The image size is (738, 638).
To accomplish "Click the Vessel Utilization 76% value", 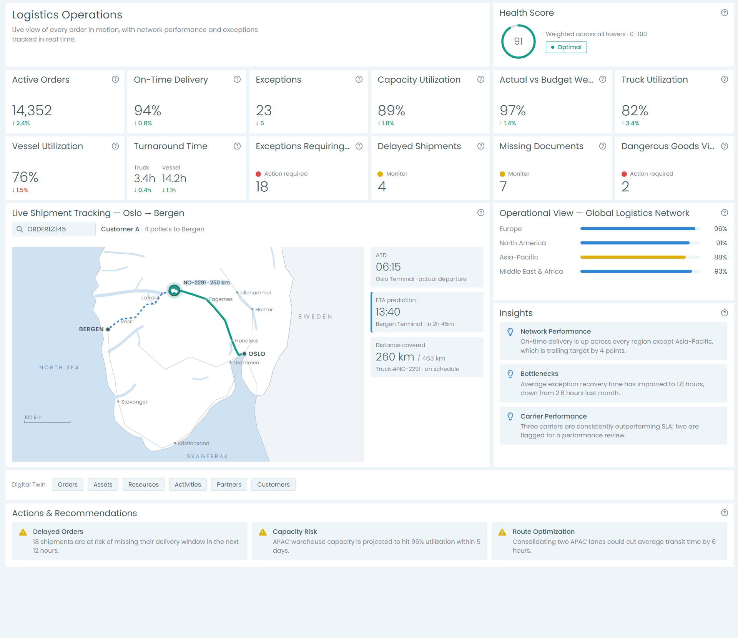I will 25,177.
